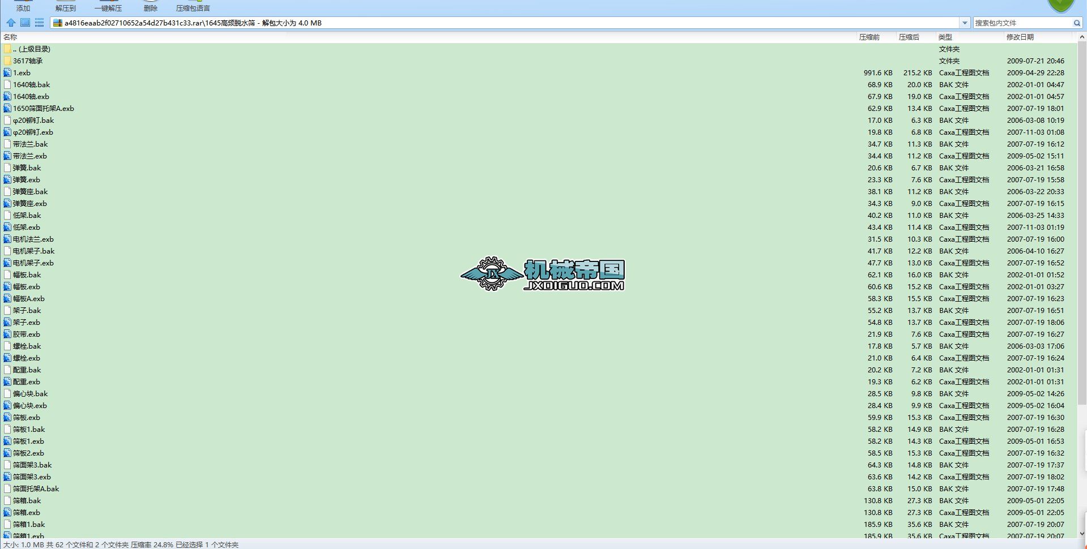Select the 1640轴.exb file icon
Image resolution: width=1087 pixels, height=549 pixels.
click(x=7, y=96)
